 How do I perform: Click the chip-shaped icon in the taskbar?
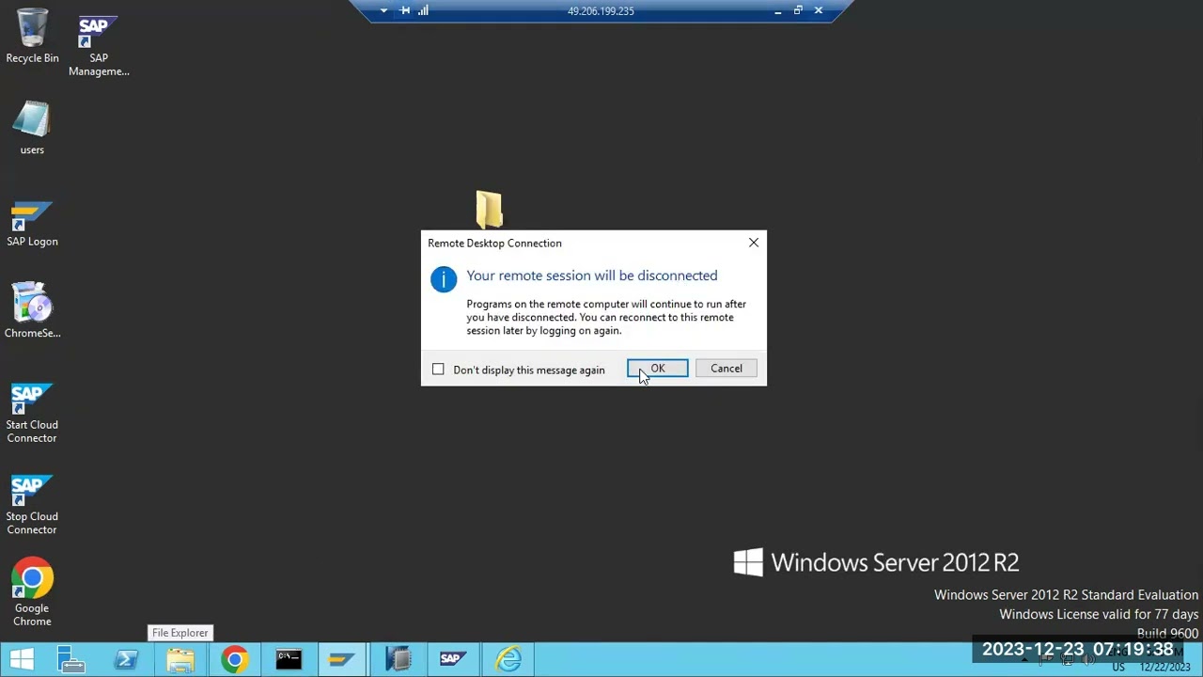tap(398, 659)
